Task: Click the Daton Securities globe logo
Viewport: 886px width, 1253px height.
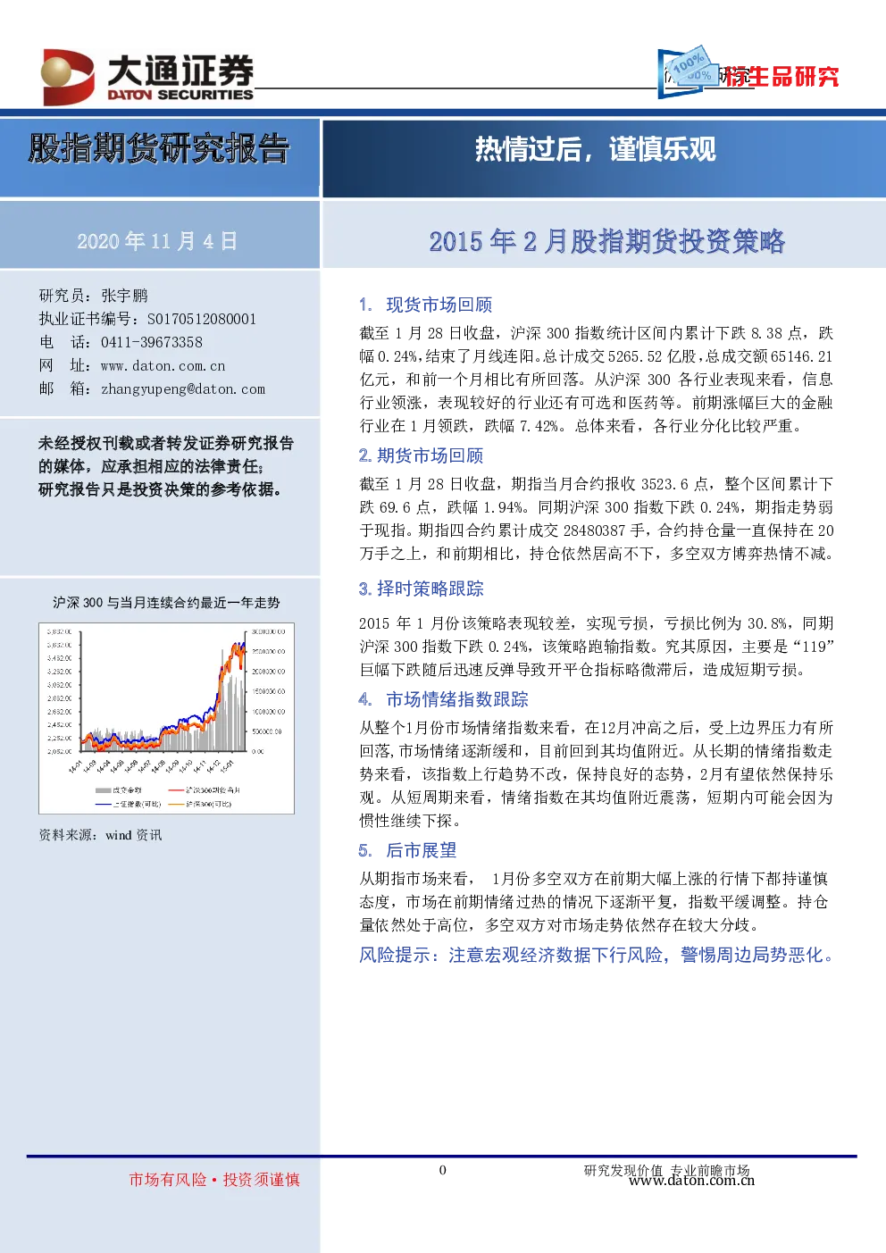Action: (x=67, y=77)
